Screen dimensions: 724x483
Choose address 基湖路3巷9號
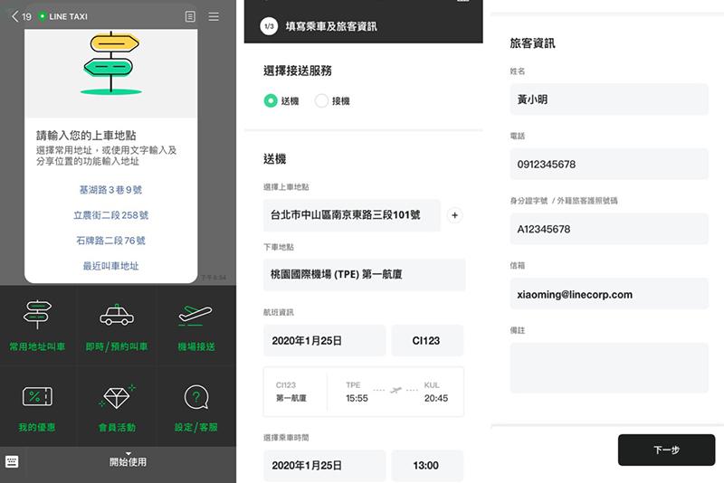tap(110, 190)
